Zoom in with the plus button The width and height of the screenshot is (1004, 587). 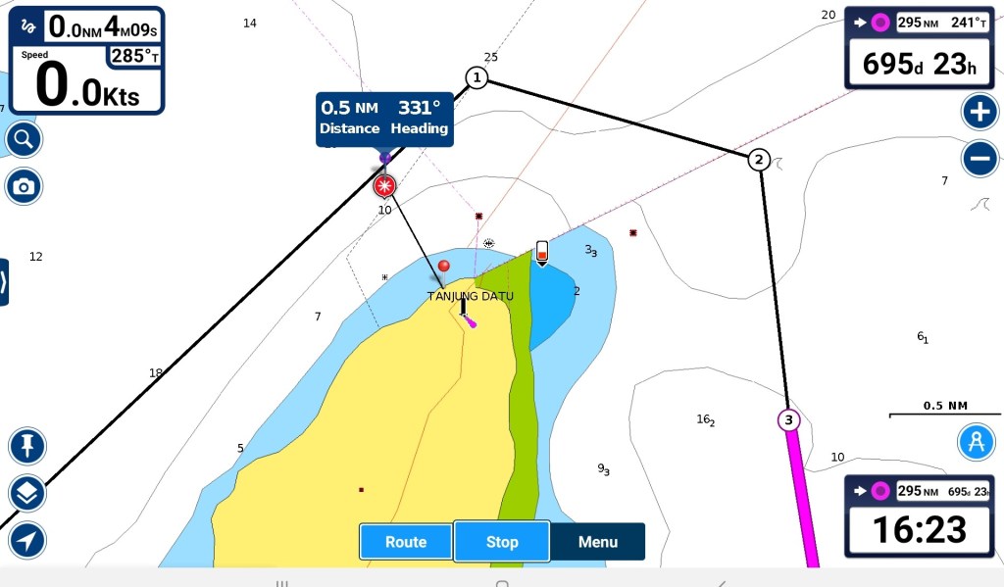click(x=979, y=112)
